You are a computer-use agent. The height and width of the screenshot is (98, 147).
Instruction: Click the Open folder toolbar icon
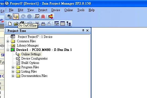pos(16,24)
